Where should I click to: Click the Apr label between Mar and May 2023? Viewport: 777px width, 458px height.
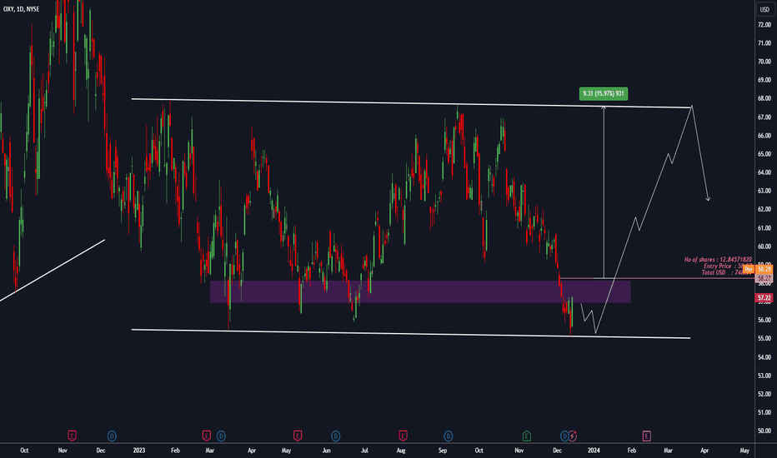click(252, 451)
